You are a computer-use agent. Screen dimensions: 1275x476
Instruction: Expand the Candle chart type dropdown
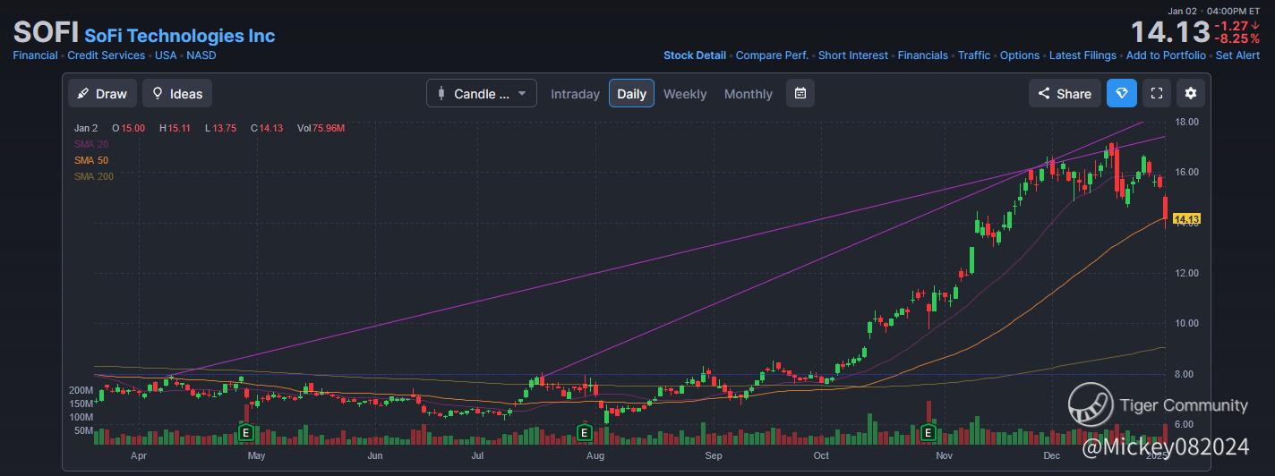[482, 93]
